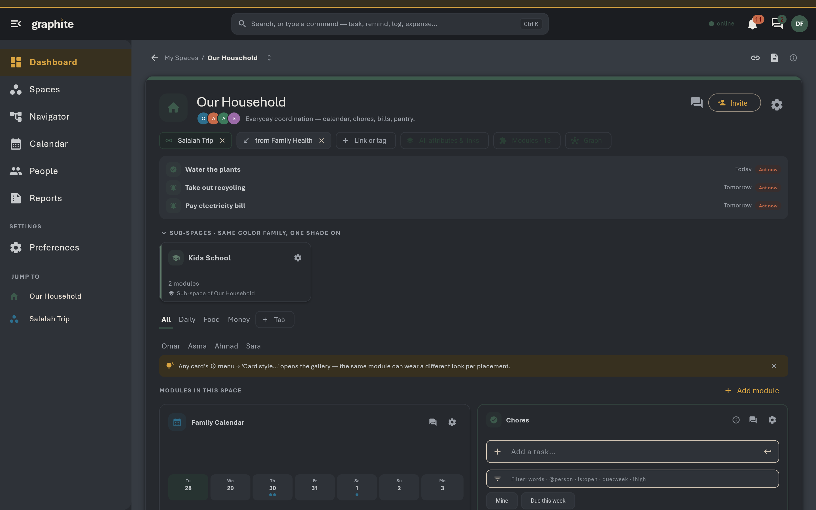Open Chores module settings gear
This screenshot has width=816, height=510.
coord(772,420)
